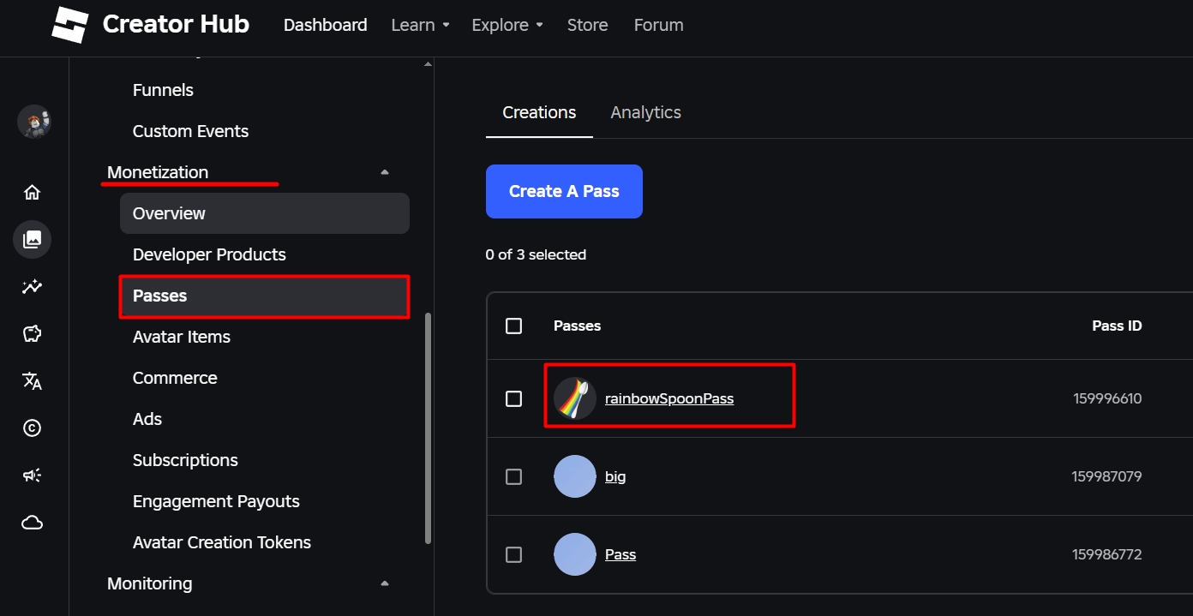Click the sidebar scroll-up arrow
Viewport: 1193px width, 616px height.
coord(429,63)
